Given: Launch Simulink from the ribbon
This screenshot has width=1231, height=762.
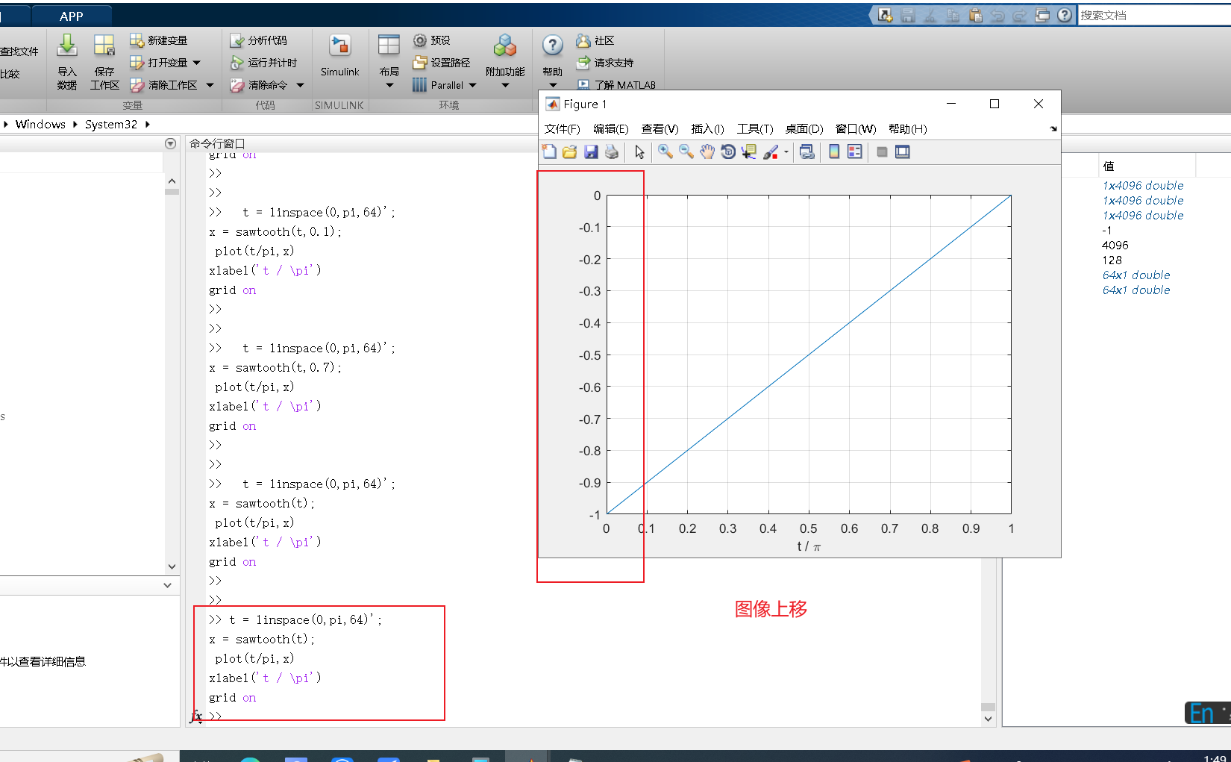Looking at the screenshot, I should pyautogui.click(x=340, y=56).
